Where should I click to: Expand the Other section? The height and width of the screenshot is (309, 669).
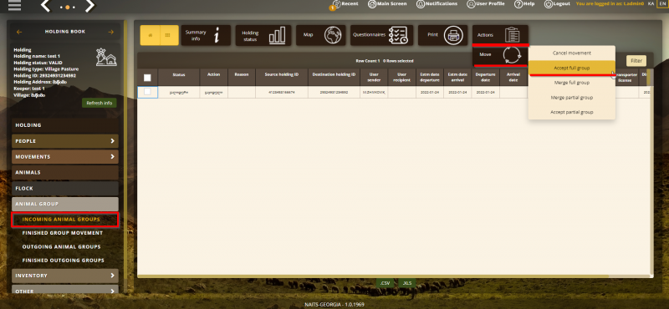(x=65, y=291)
